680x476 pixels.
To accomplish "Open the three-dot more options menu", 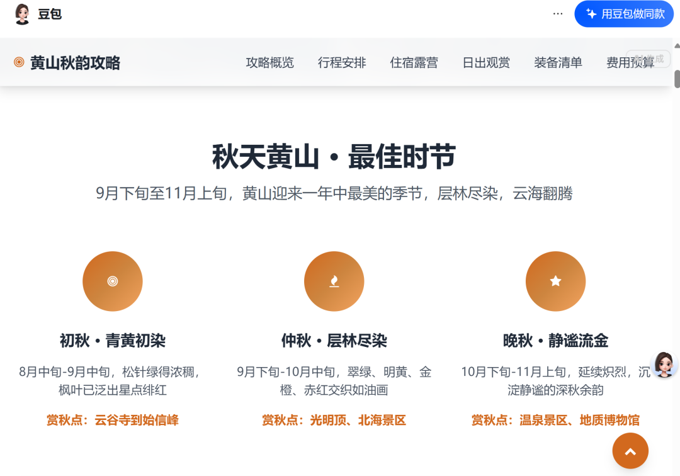I will point(557,13).
